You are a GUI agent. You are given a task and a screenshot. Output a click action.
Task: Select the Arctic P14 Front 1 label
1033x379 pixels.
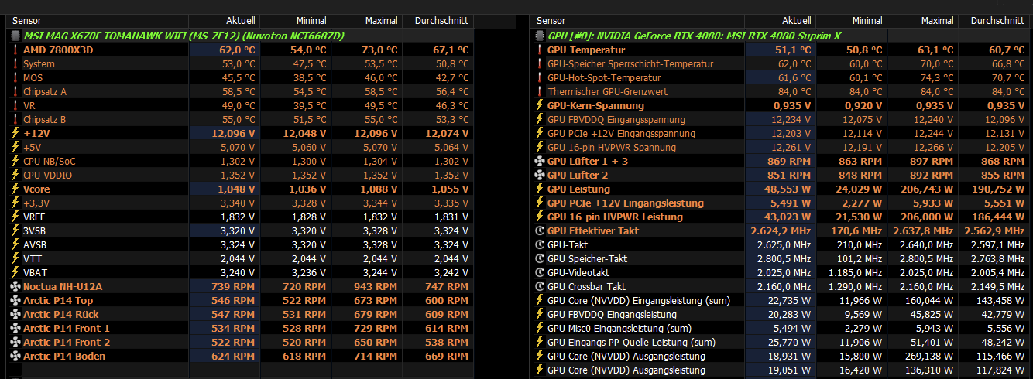(x=67, y=328)
